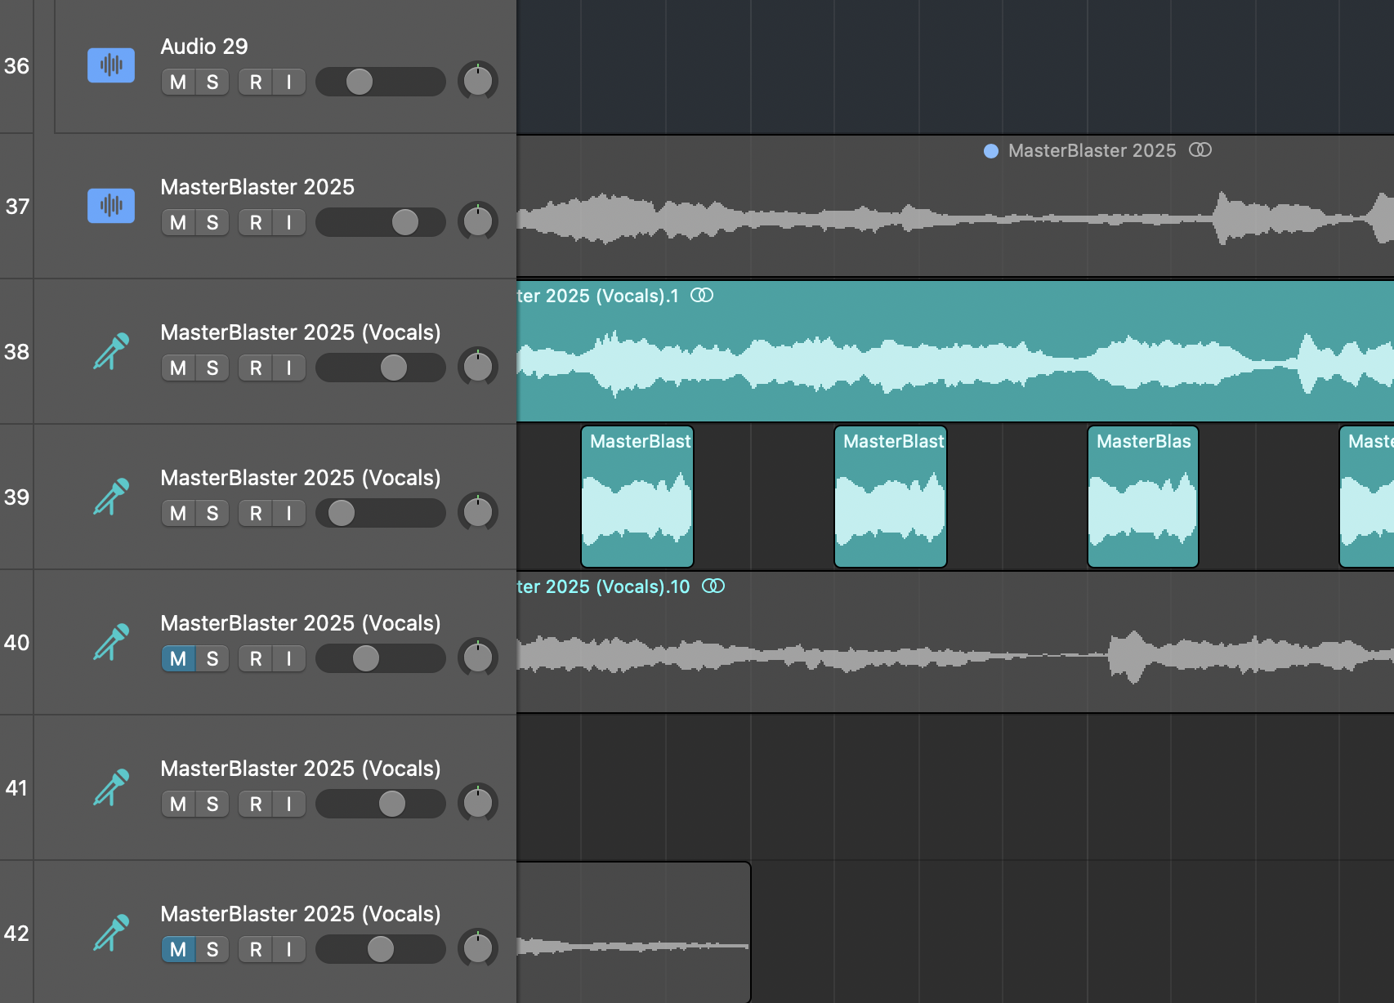Unmute track 40 with its M button
The height and width of the screenshot is (1003, 1394).
coord(178,659)
